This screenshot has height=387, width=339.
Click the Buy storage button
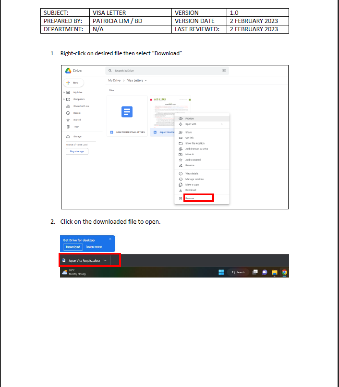(77, 151)
